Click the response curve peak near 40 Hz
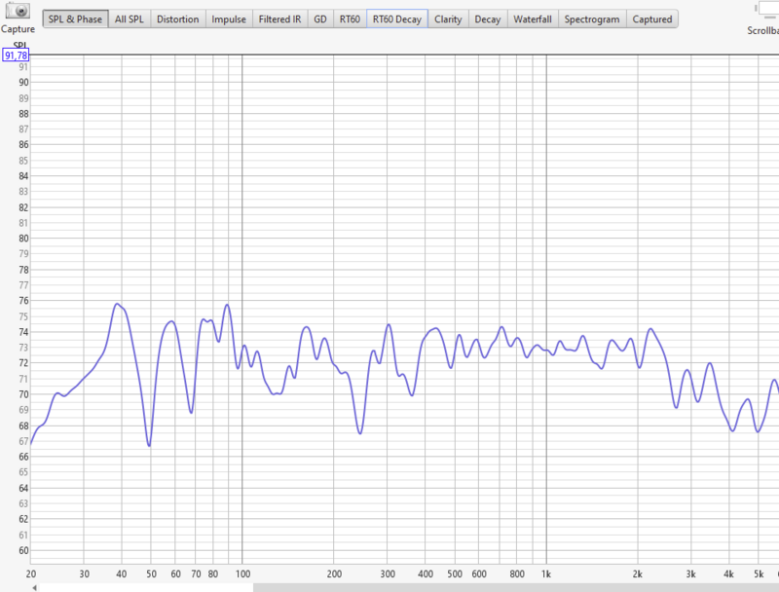 pyautogui.click(x=117, y=304)
